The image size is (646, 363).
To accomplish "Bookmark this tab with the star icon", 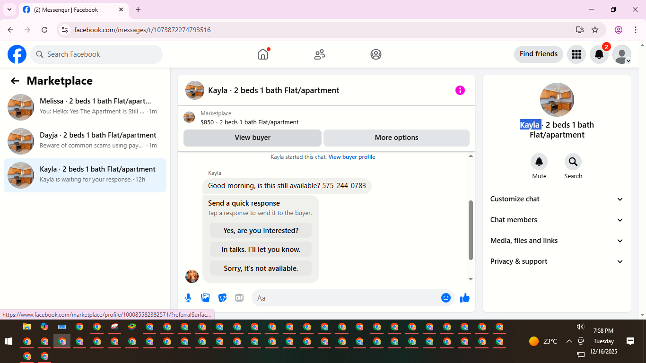I will [x=595, y=30].
